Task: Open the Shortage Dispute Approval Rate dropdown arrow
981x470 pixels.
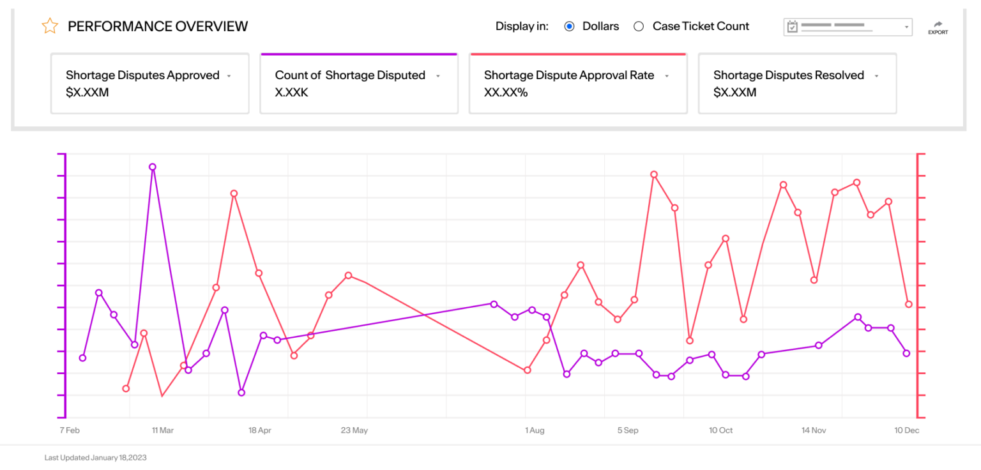Action: coord(667,76)
